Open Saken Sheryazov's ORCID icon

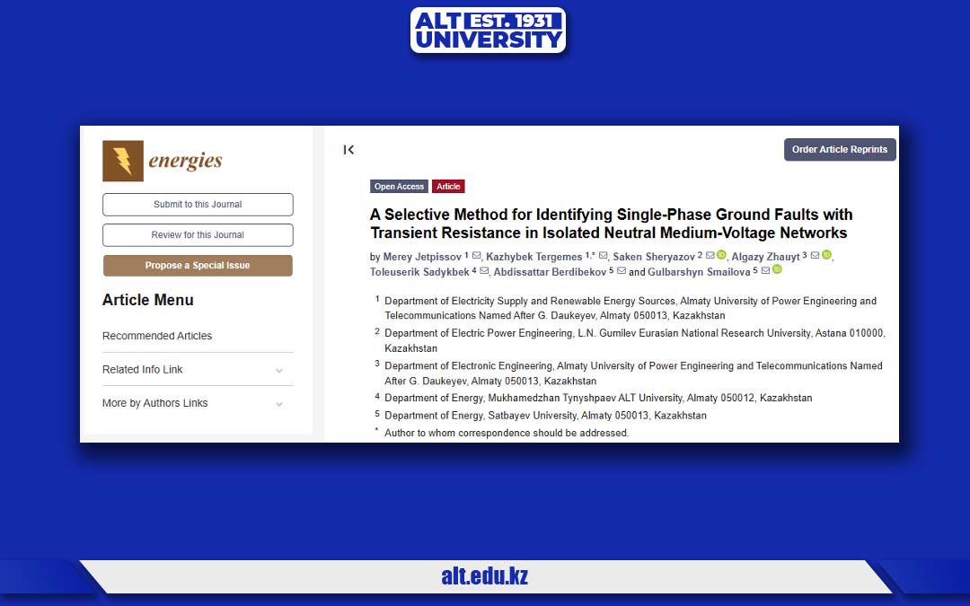(721, 256)
